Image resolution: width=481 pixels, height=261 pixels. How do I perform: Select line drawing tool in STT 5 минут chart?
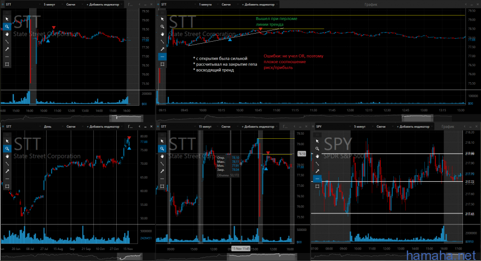pos(7,42)
